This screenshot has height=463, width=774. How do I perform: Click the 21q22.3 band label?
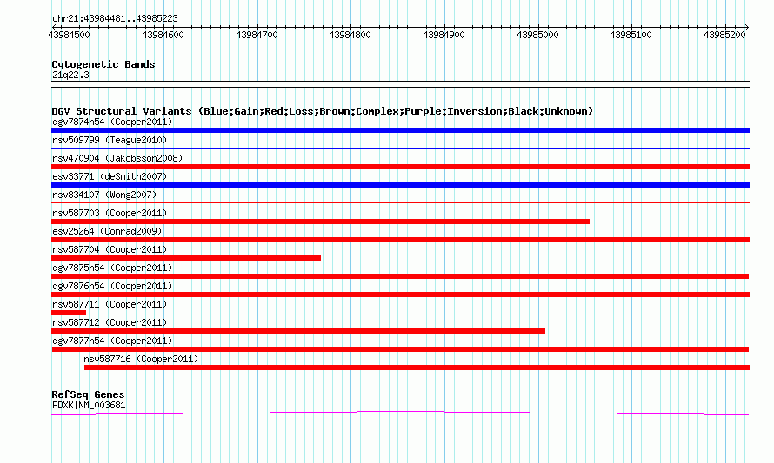(70, 75)
